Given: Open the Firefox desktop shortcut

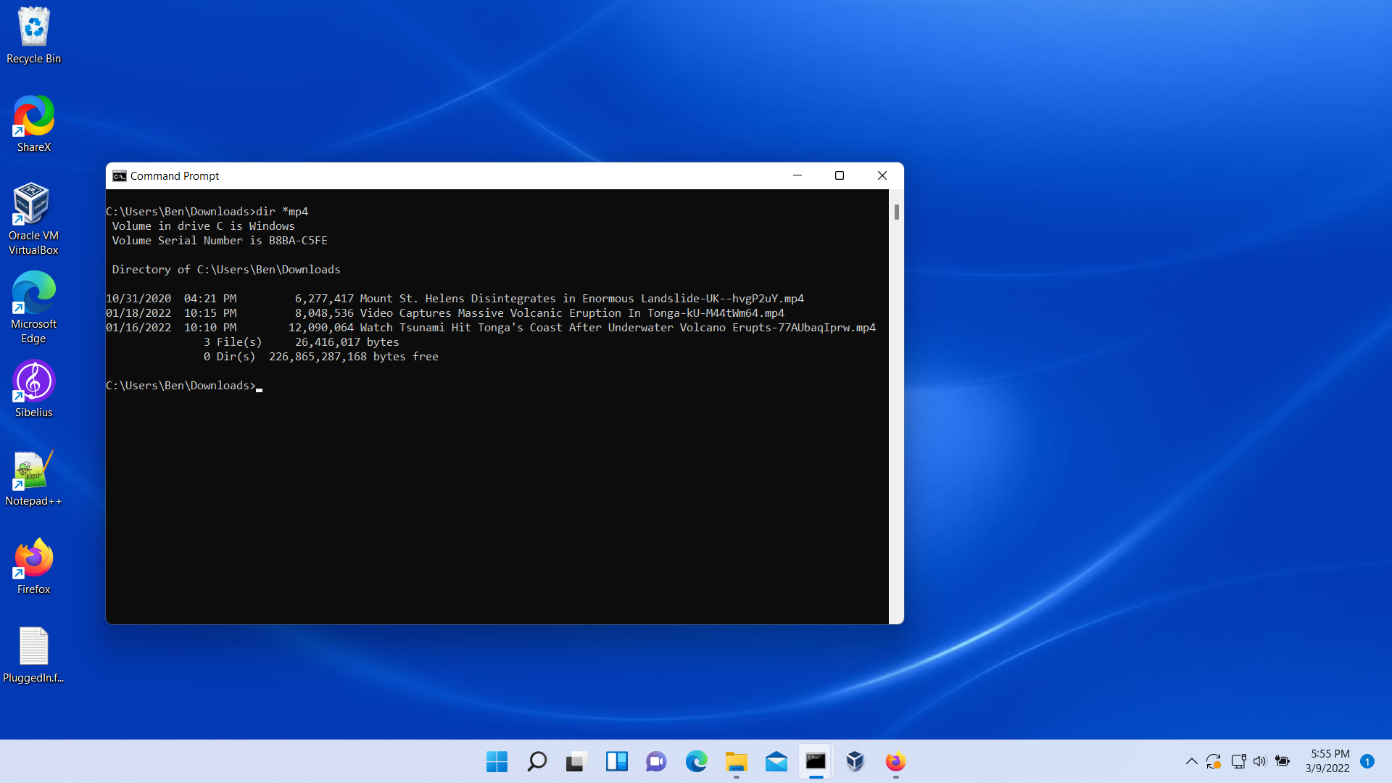Looking at the screenshot, I should click(x=33, y=559).
